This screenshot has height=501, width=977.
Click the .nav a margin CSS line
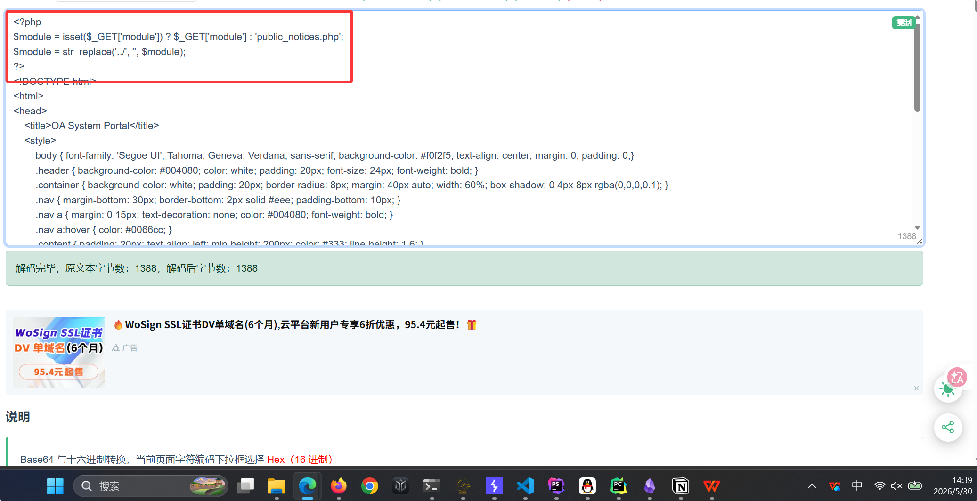tap(214, 215)
